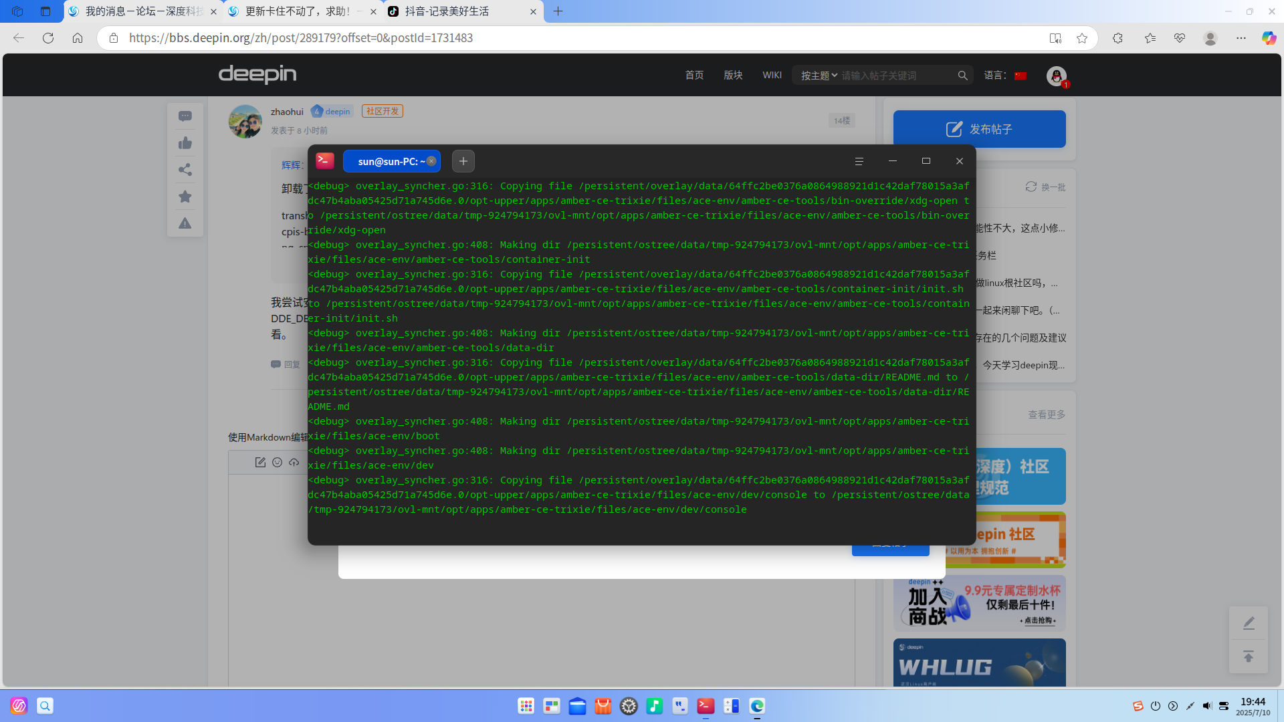Screen dimensions: 1284x722
Task: Open the App Store in dock
Action: click(x=603, y=706)
